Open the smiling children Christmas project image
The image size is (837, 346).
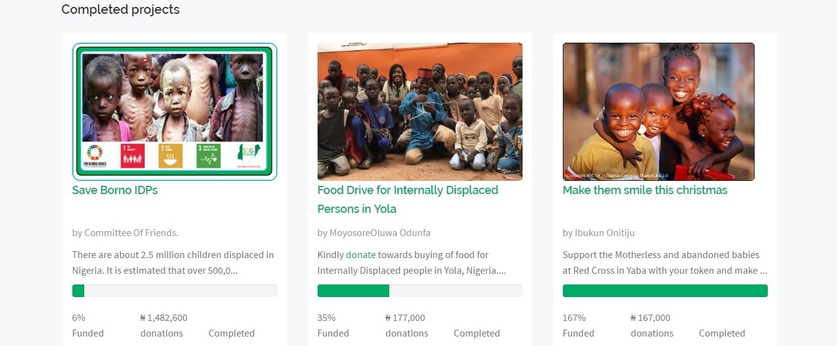[x=658, y=112]
